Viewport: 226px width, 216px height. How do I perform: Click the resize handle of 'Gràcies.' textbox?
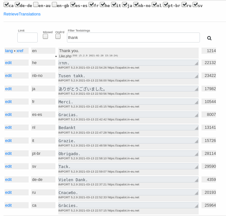point(196,206)
